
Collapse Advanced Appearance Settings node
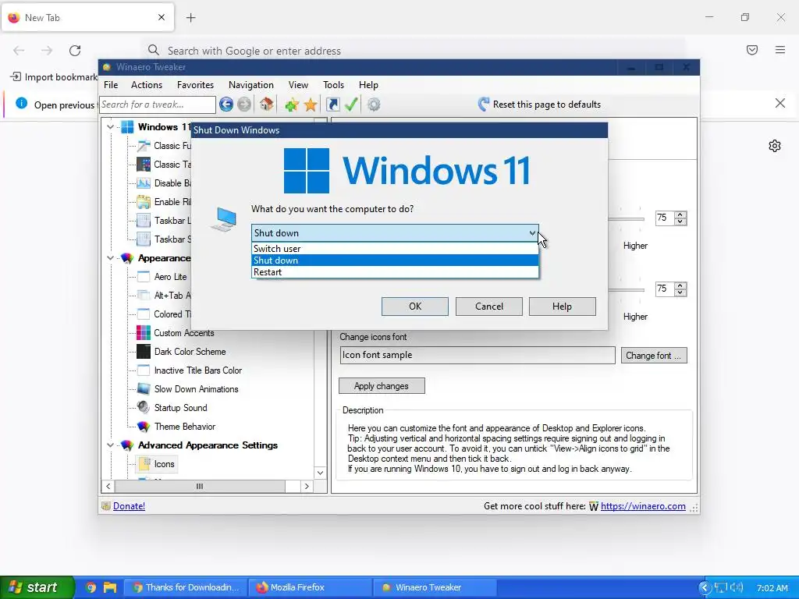(110, 445)
